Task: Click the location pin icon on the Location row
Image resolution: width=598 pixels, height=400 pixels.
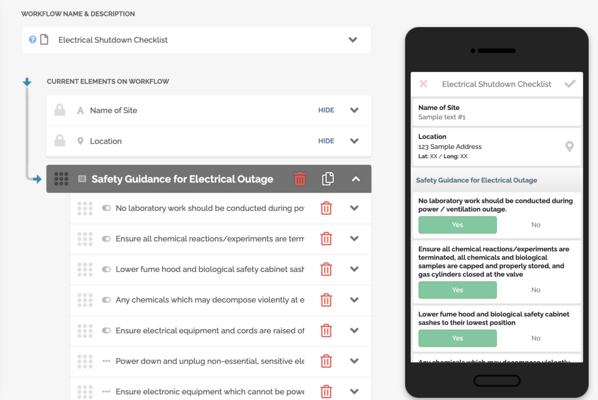Action: (x=80, y=141)
